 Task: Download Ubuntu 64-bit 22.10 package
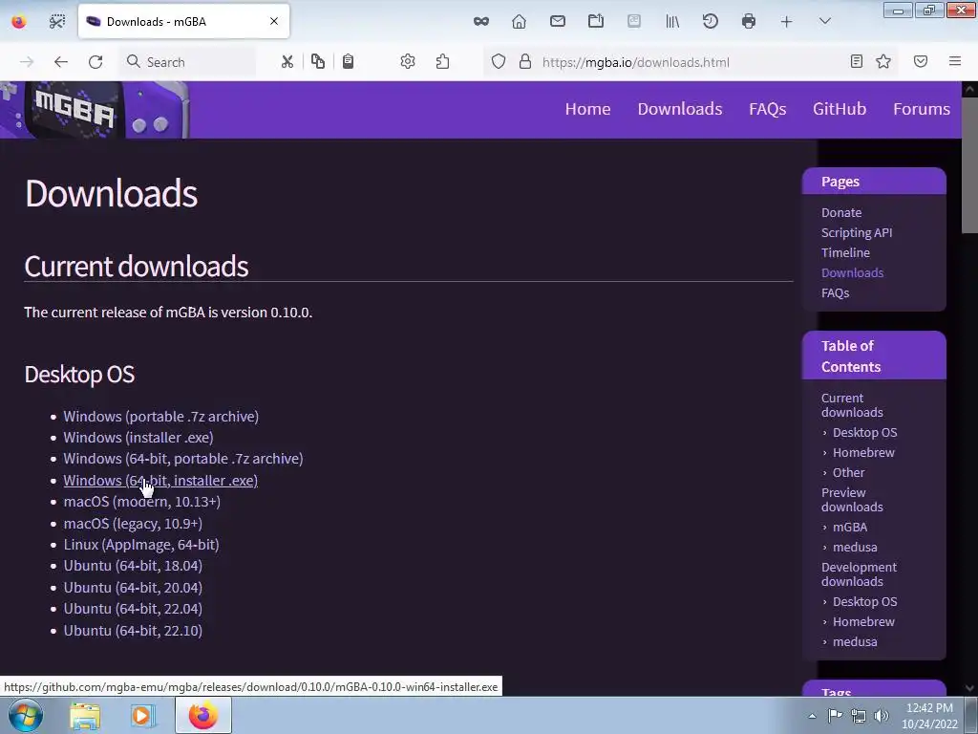133,631
